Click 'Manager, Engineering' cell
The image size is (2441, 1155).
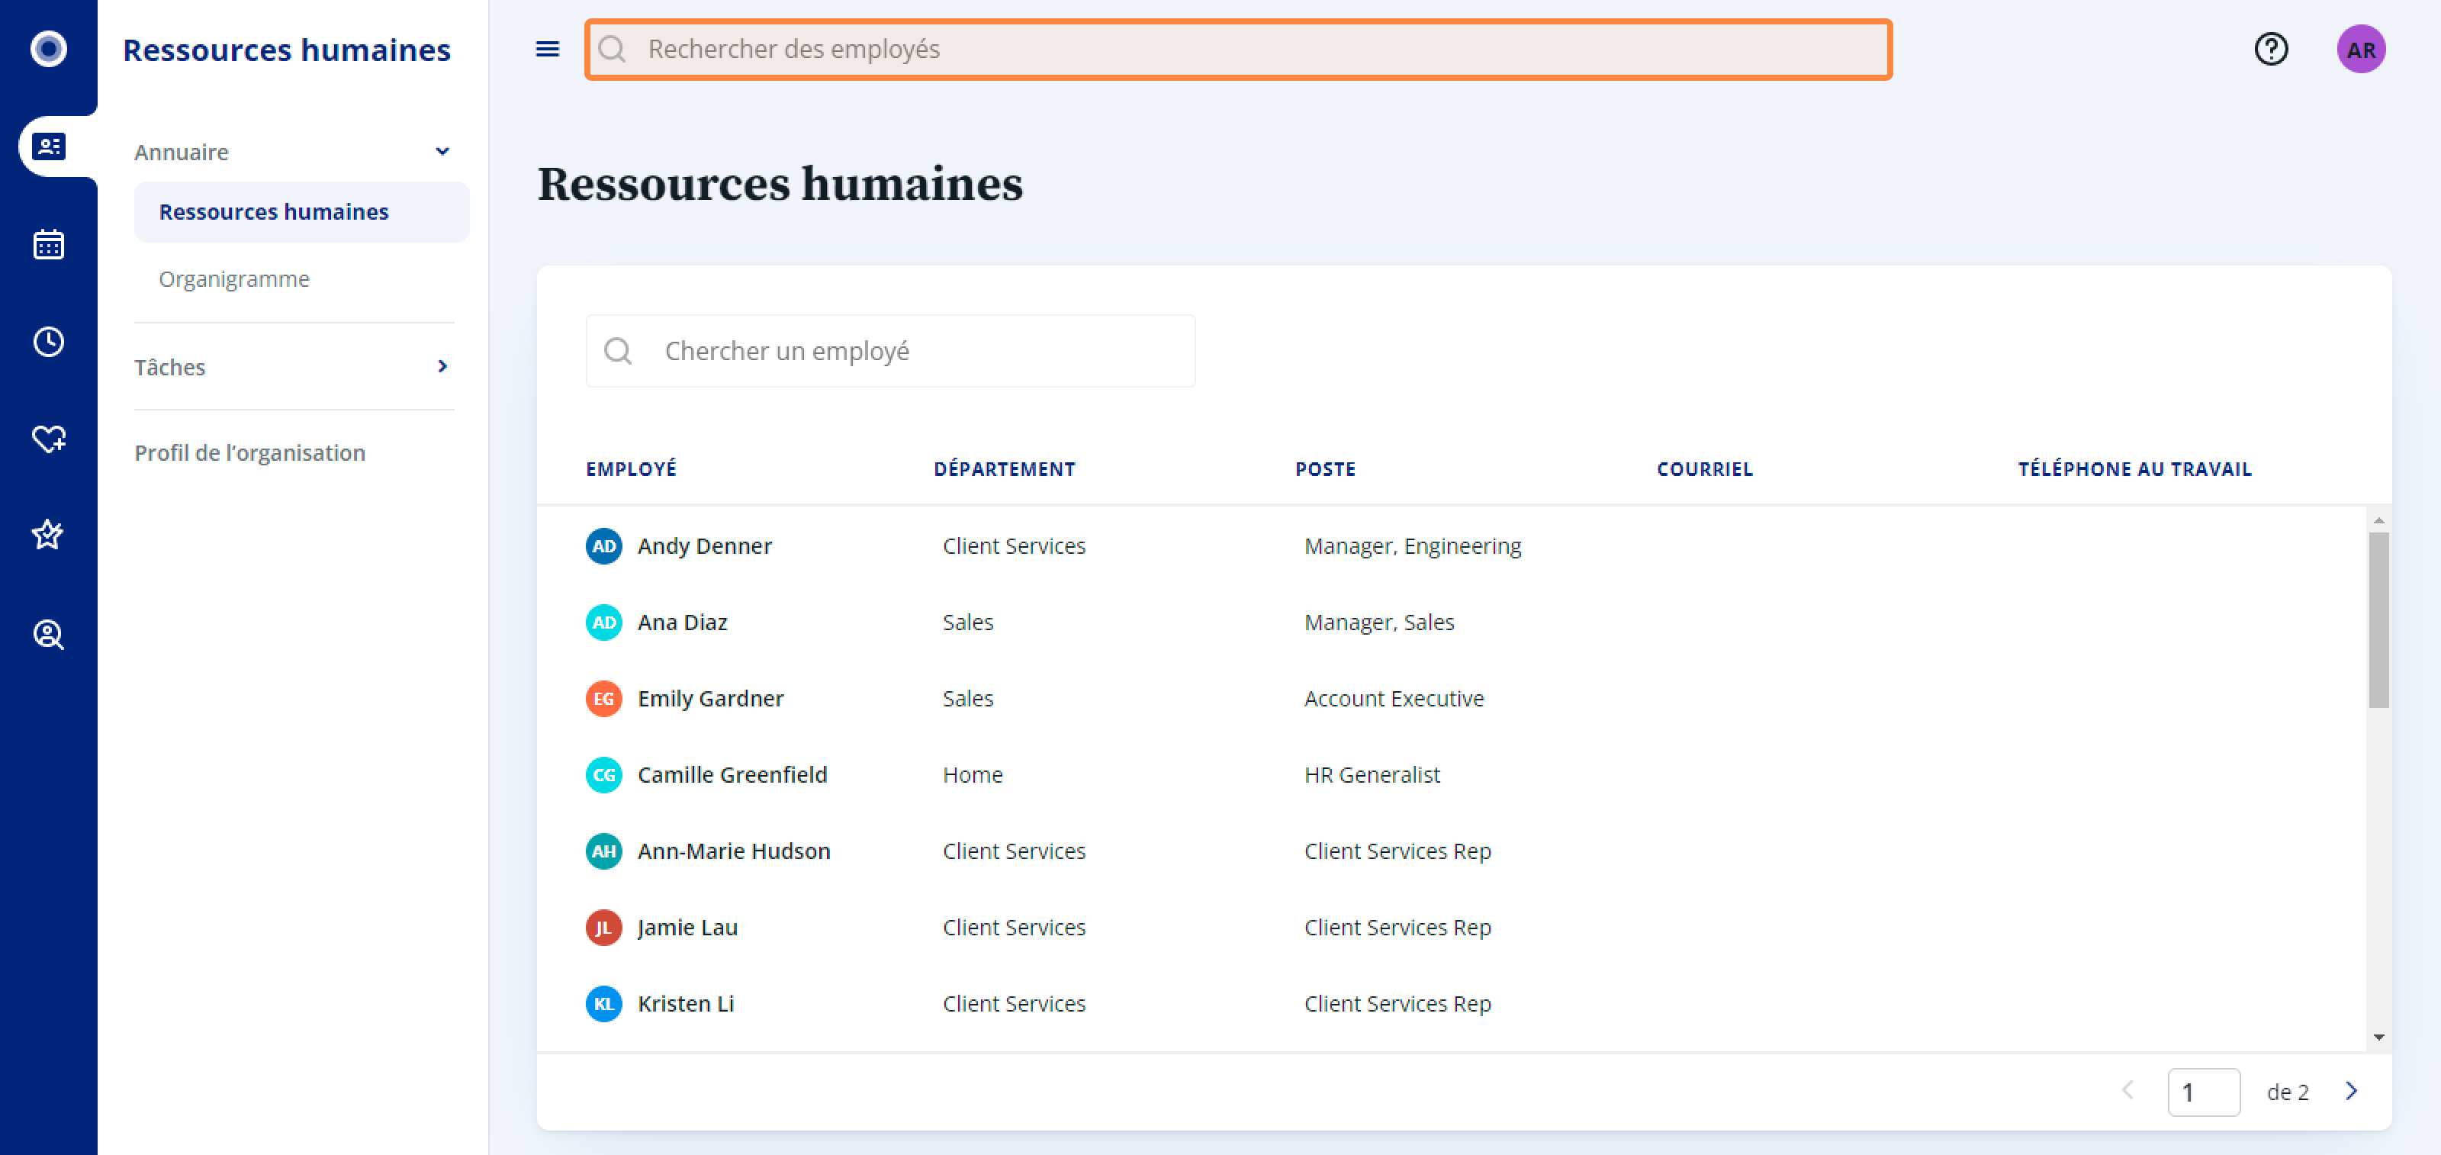point(1413,547)
